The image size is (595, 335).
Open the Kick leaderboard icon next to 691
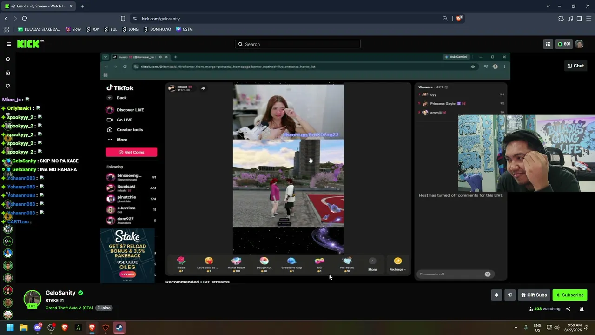(548, 44)
